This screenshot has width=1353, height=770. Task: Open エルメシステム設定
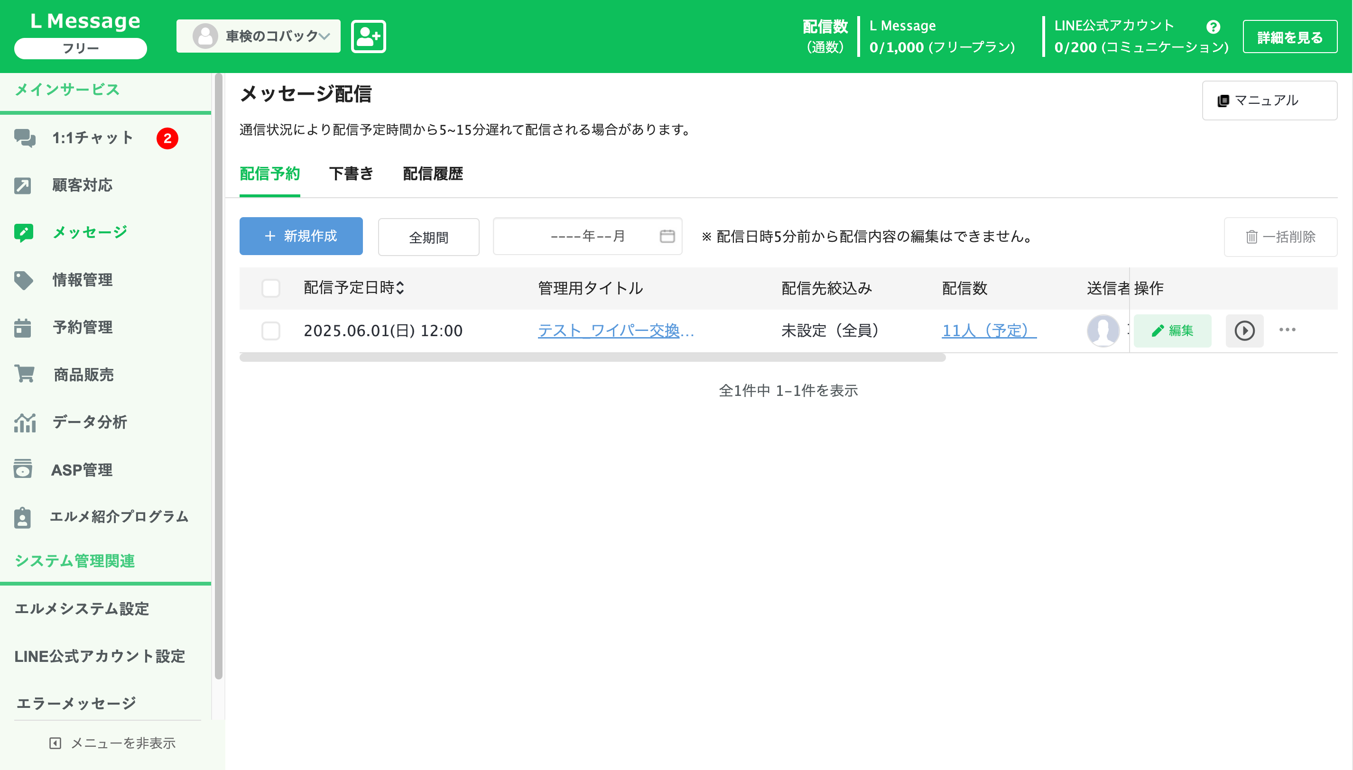(82, 609)
